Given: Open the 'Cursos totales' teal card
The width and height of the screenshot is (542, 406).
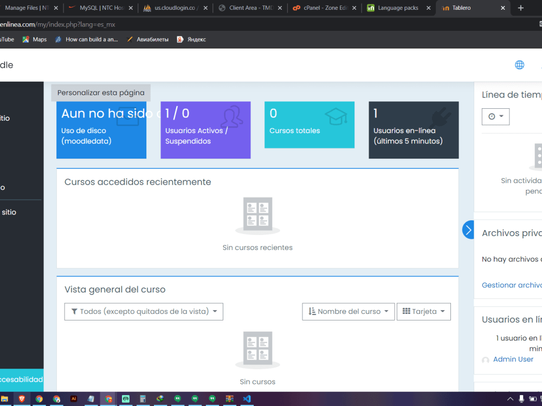Looking at the screenshot, I should 309,125.
